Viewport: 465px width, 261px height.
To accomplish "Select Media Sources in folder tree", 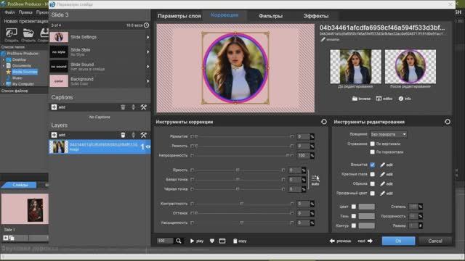I will pos(25,72).
